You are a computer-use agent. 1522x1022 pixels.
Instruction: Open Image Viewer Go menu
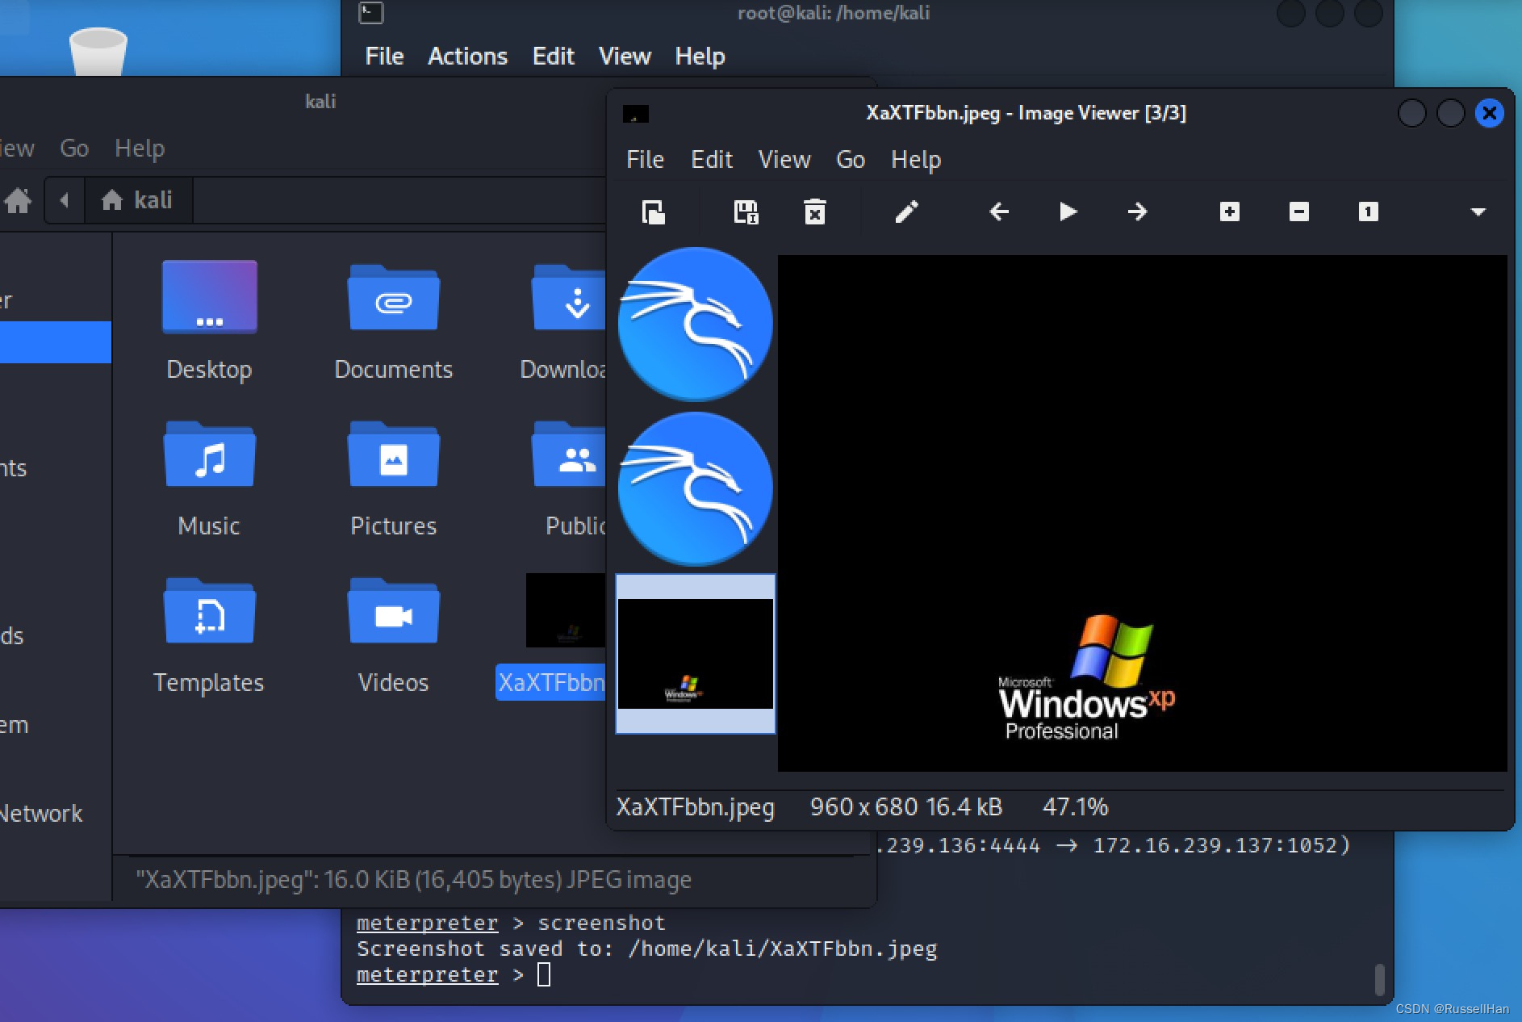[x=851, y=159]
